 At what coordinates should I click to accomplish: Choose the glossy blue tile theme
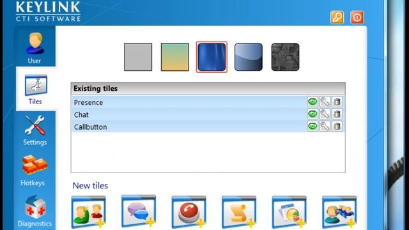[x=249, y=57]
